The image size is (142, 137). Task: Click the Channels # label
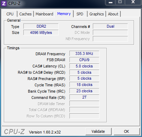coord(81,27)
